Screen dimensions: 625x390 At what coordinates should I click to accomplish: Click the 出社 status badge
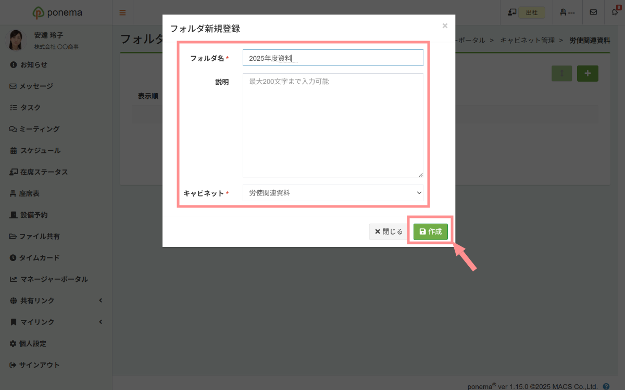pyautogui.click(x=532, y=12)
